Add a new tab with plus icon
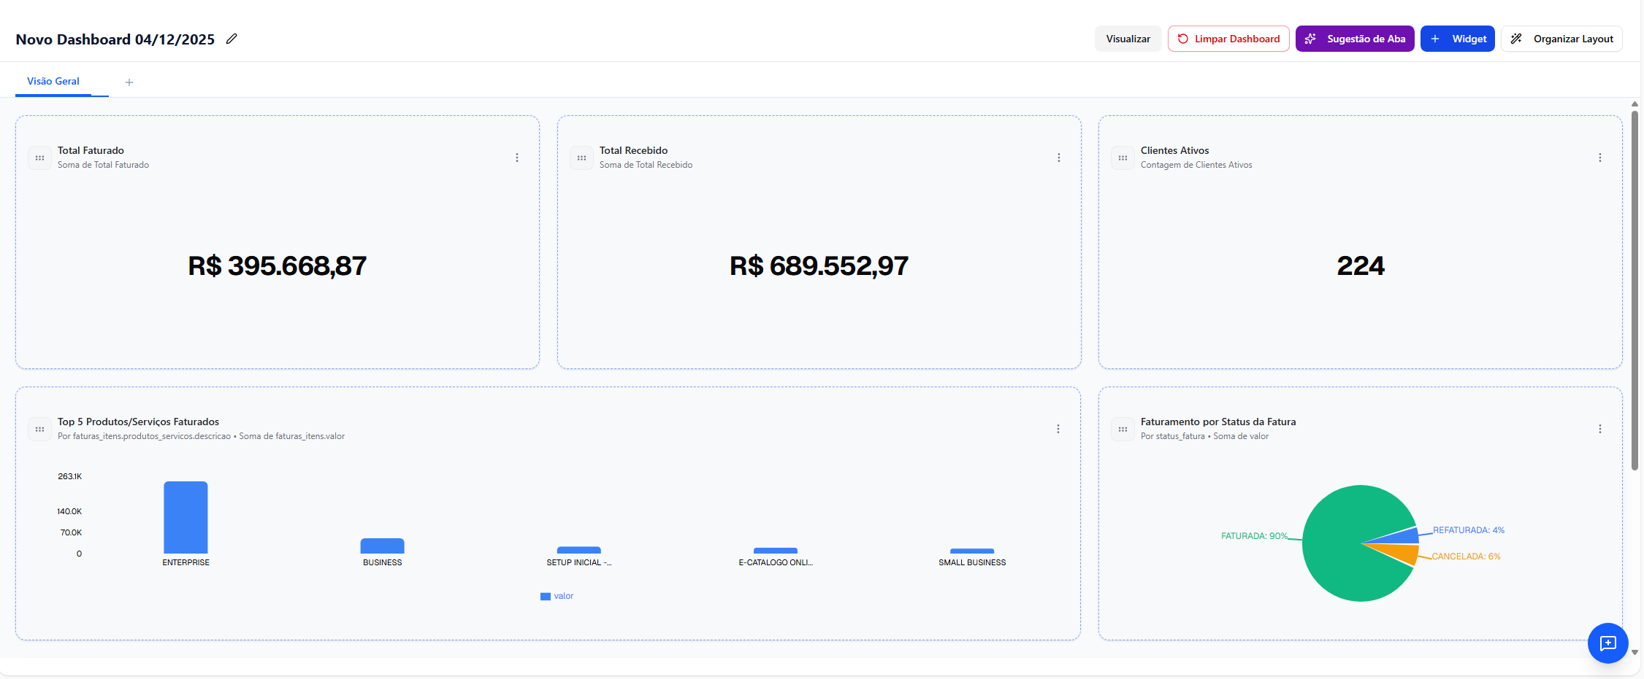1644x679 pixels. 129,82
